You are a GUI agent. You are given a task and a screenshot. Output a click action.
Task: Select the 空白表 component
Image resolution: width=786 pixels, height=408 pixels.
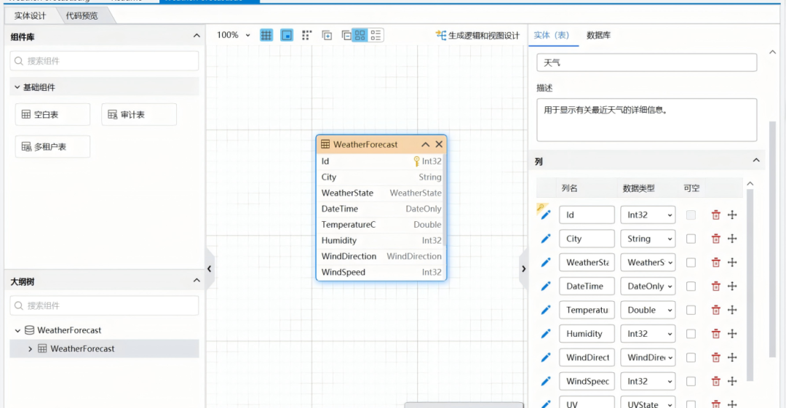pyautogui.click(x=52, y=115)
